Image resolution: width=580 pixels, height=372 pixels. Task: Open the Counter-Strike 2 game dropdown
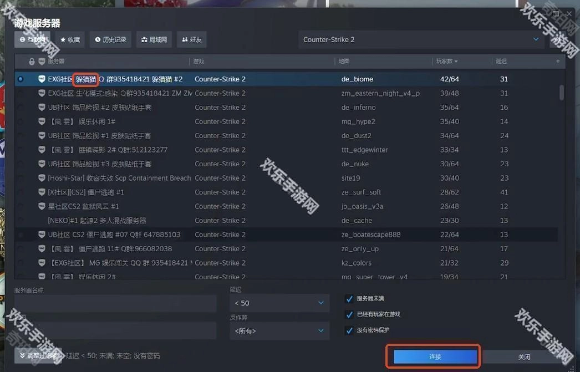click(x=421, y=40)
